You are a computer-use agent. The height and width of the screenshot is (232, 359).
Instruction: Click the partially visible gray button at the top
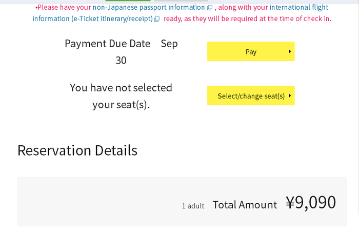pos(181,1)
